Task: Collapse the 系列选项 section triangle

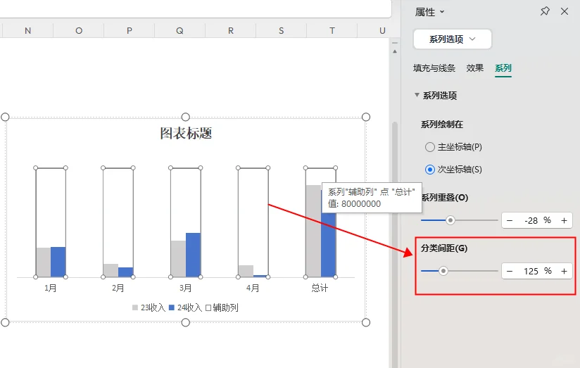Action: click(417, 95)
